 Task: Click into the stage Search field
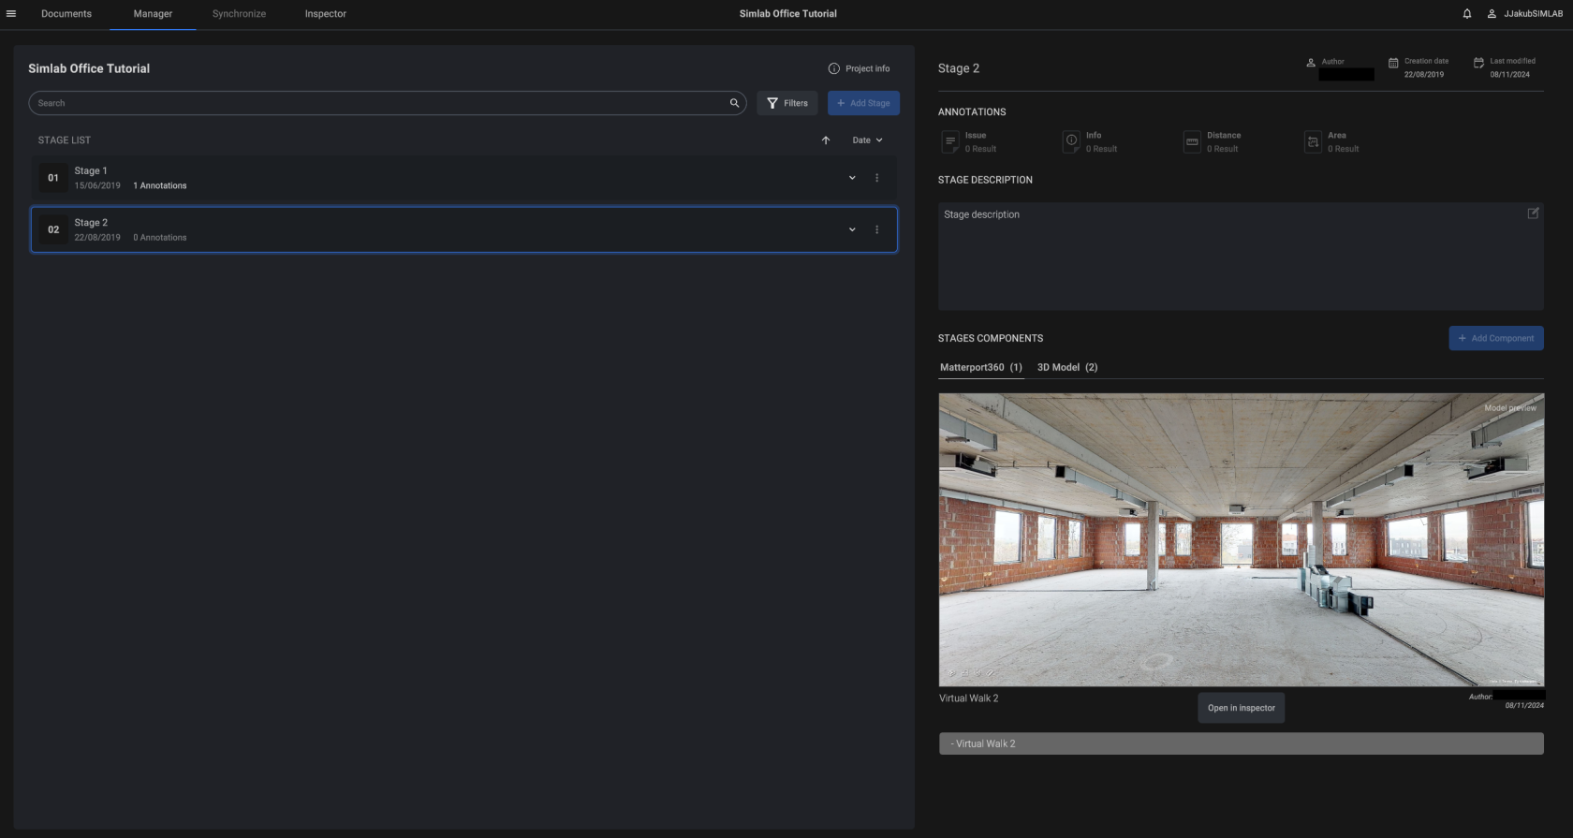coord(375,103)
